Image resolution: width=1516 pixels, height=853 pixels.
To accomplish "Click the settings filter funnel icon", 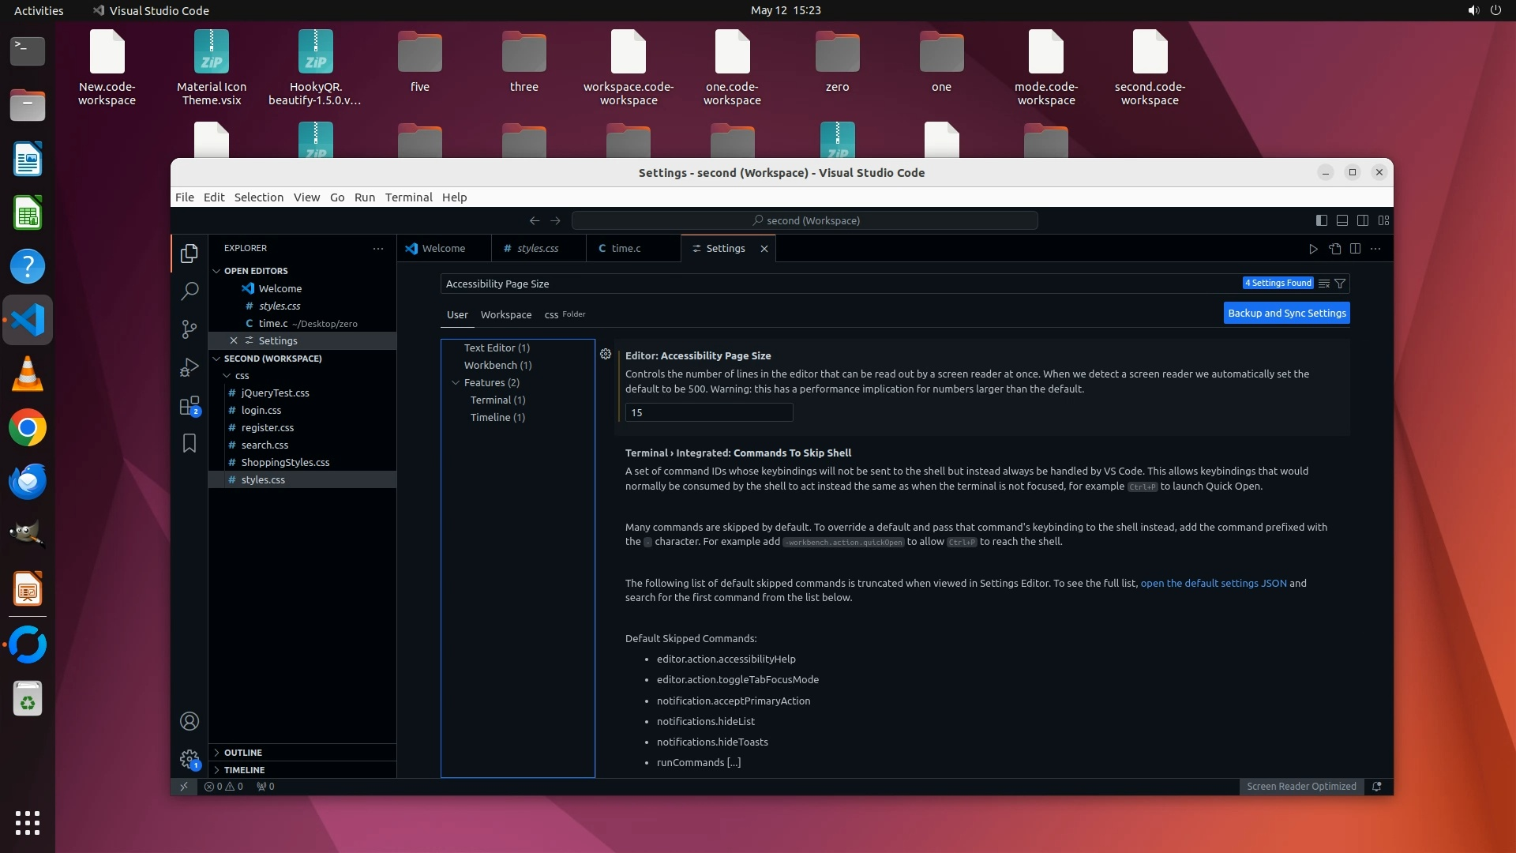I will point(1340,284).
